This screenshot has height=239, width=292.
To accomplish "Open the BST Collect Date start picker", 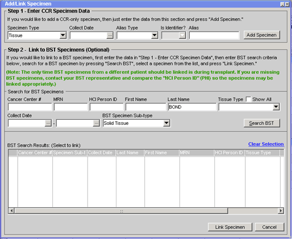I will pyautogui.click(x=48, y=123).
